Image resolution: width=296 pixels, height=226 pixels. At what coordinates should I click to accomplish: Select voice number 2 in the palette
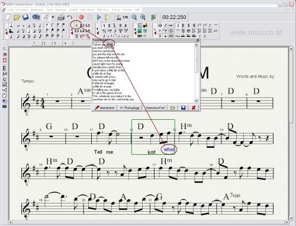tap(109, 26)
